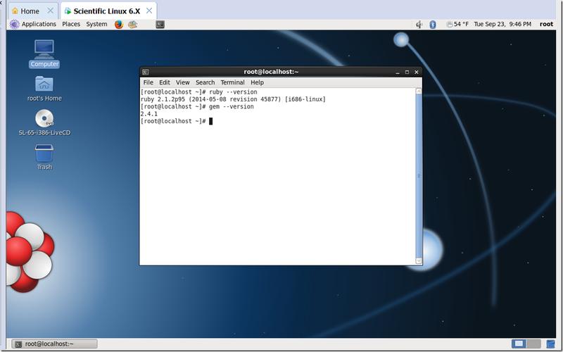Click the root@localhost taskbar button
Screen dimensions: 563x352
[x=54, y=344]
